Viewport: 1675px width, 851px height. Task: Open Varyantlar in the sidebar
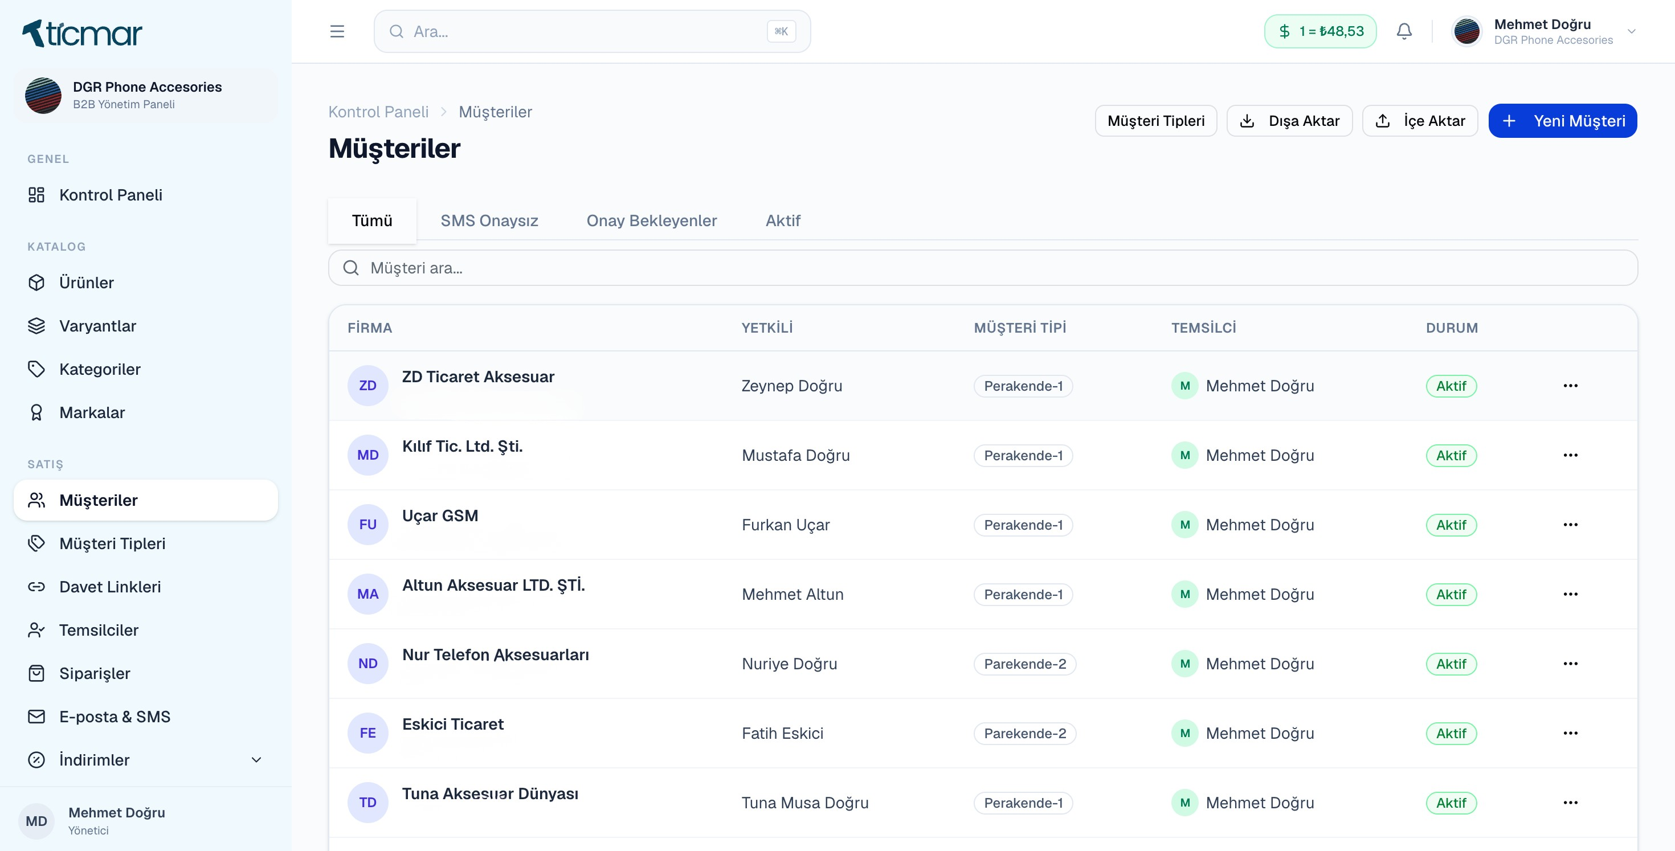146,326
